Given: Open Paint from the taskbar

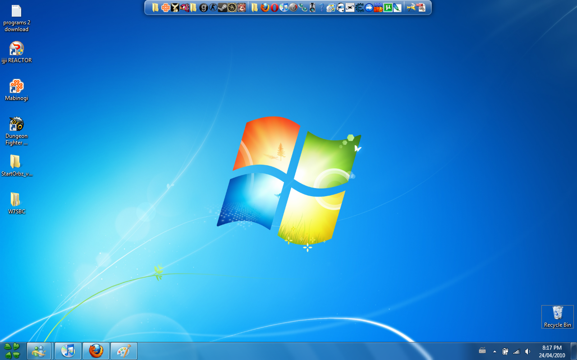Looking at the screenshot, I should point(124,351).
